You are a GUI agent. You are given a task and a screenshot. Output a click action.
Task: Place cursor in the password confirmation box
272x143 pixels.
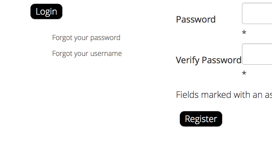coord(257,54)
